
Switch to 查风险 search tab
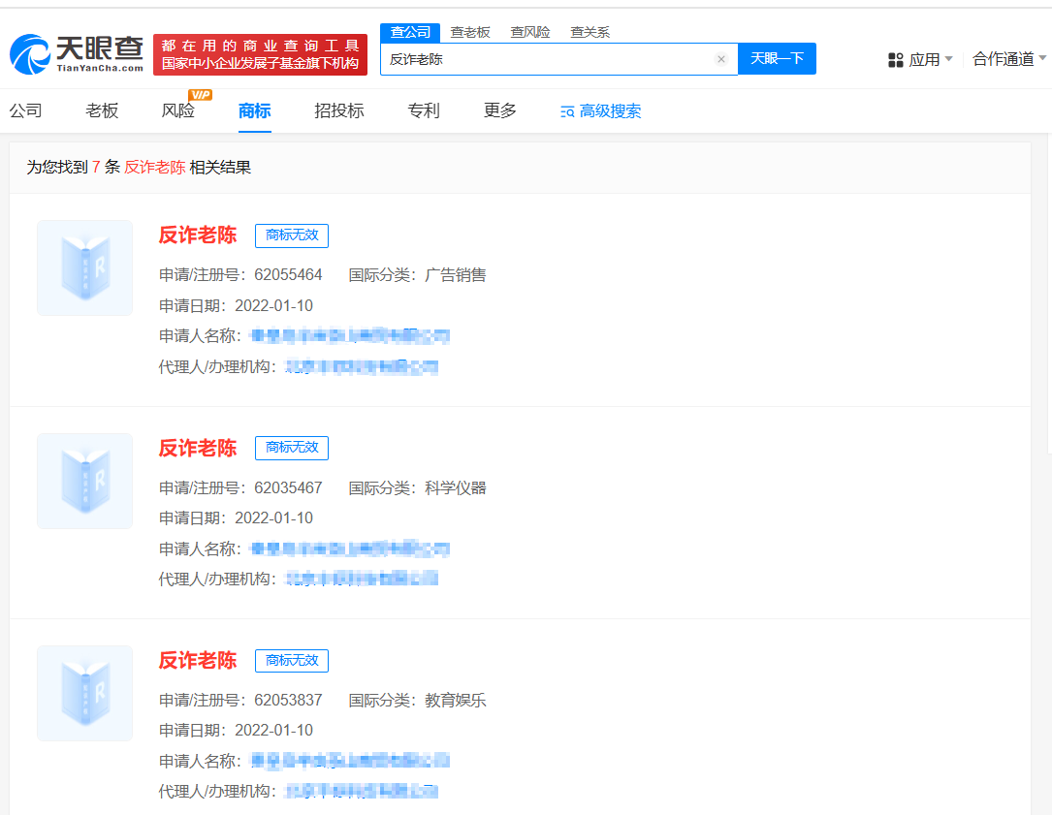(530, 32)
